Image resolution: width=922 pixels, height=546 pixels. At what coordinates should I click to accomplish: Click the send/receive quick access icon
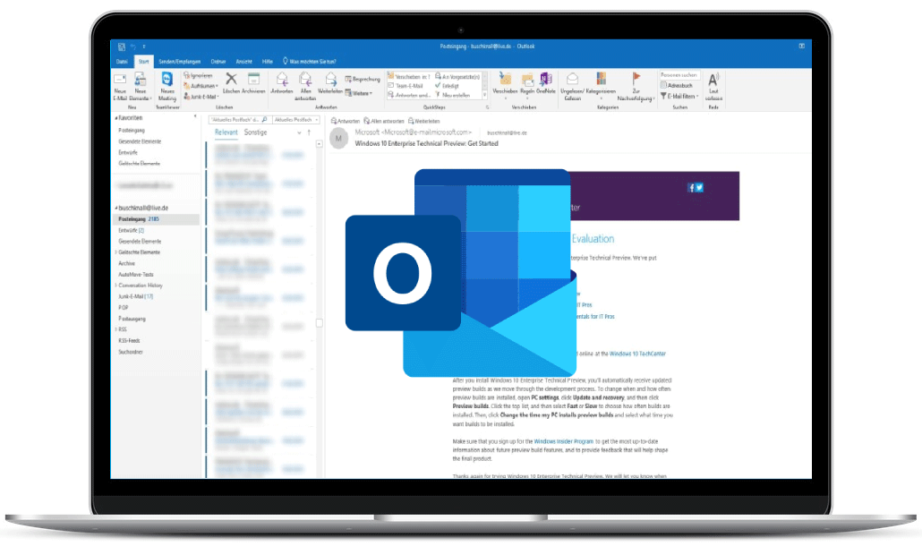pos(121,47)
